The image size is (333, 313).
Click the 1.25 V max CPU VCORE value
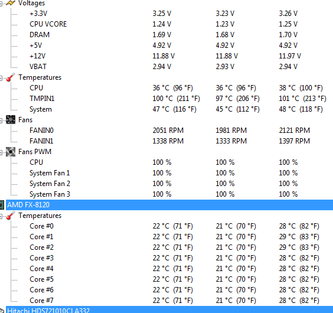pos(288,24)
